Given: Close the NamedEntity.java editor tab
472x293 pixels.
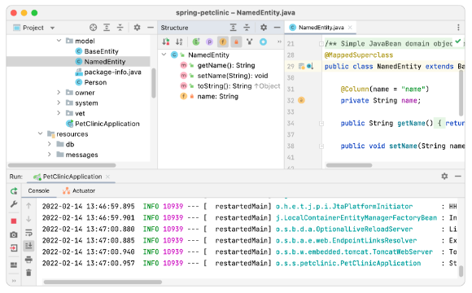Looking at the screenshot, I should [350, 28].
